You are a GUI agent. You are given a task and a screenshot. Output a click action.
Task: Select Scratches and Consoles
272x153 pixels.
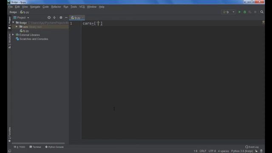(x=32, y=39)
